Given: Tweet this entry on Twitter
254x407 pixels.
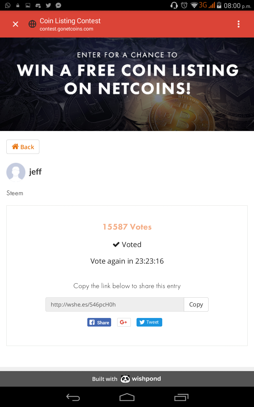Looking at the screenshot, I should (x=149, y=322).
